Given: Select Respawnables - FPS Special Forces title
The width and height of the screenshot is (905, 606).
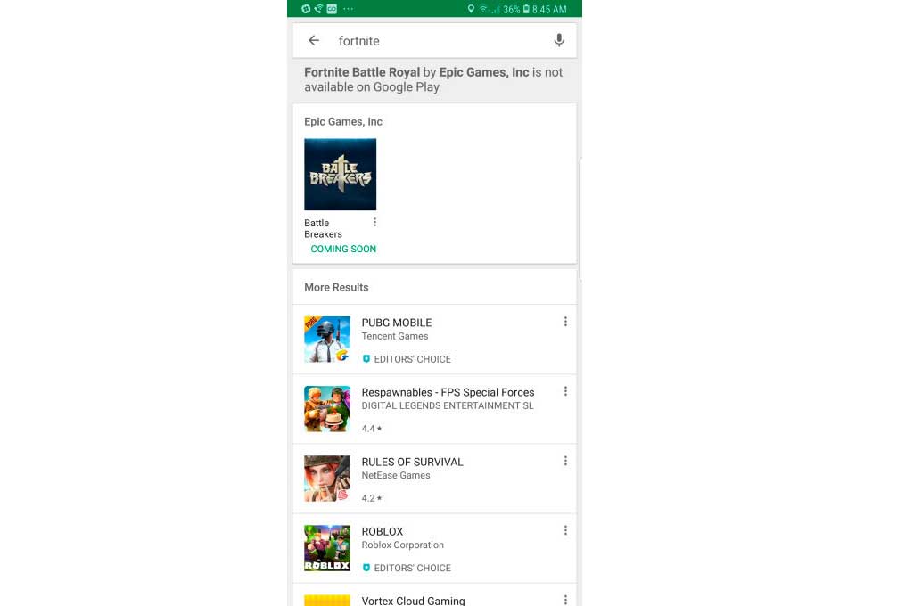Looking at the screenshot, I should click(x=448, y=392).
